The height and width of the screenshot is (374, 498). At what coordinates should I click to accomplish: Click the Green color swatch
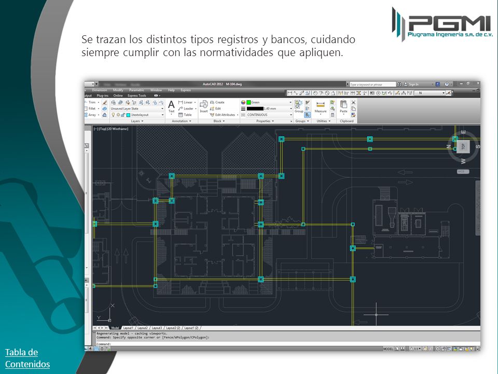point(248,102)
